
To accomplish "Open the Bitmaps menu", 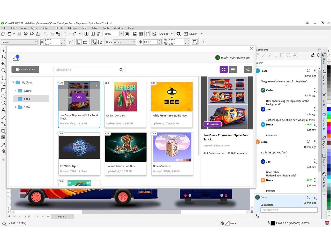I will 72,28.
